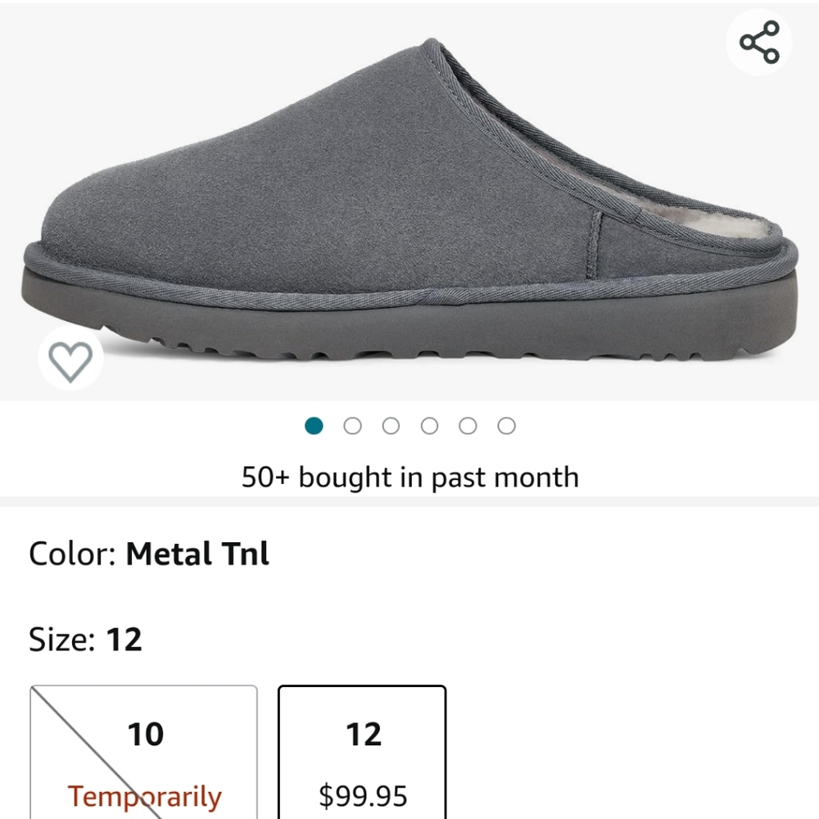Tap the heart icon to favorite the slippers
Screen dimensions: 819x819
point(70,358)
